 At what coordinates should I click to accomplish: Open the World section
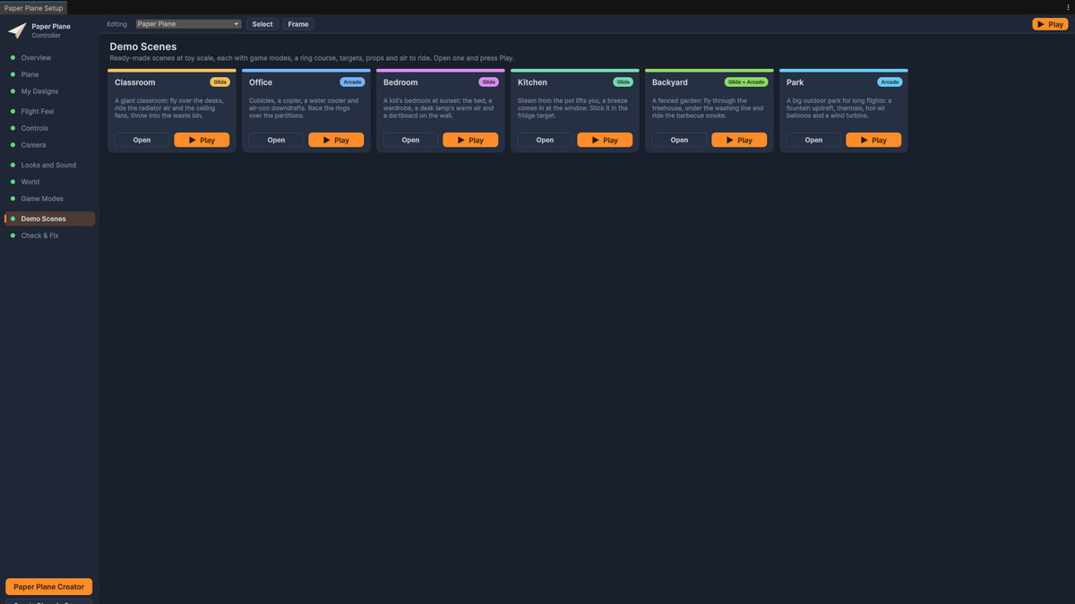pos(49,182)
